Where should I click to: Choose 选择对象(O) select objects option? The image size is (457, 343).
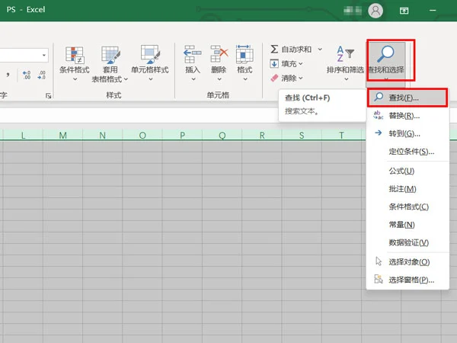(x=409, y=261)
